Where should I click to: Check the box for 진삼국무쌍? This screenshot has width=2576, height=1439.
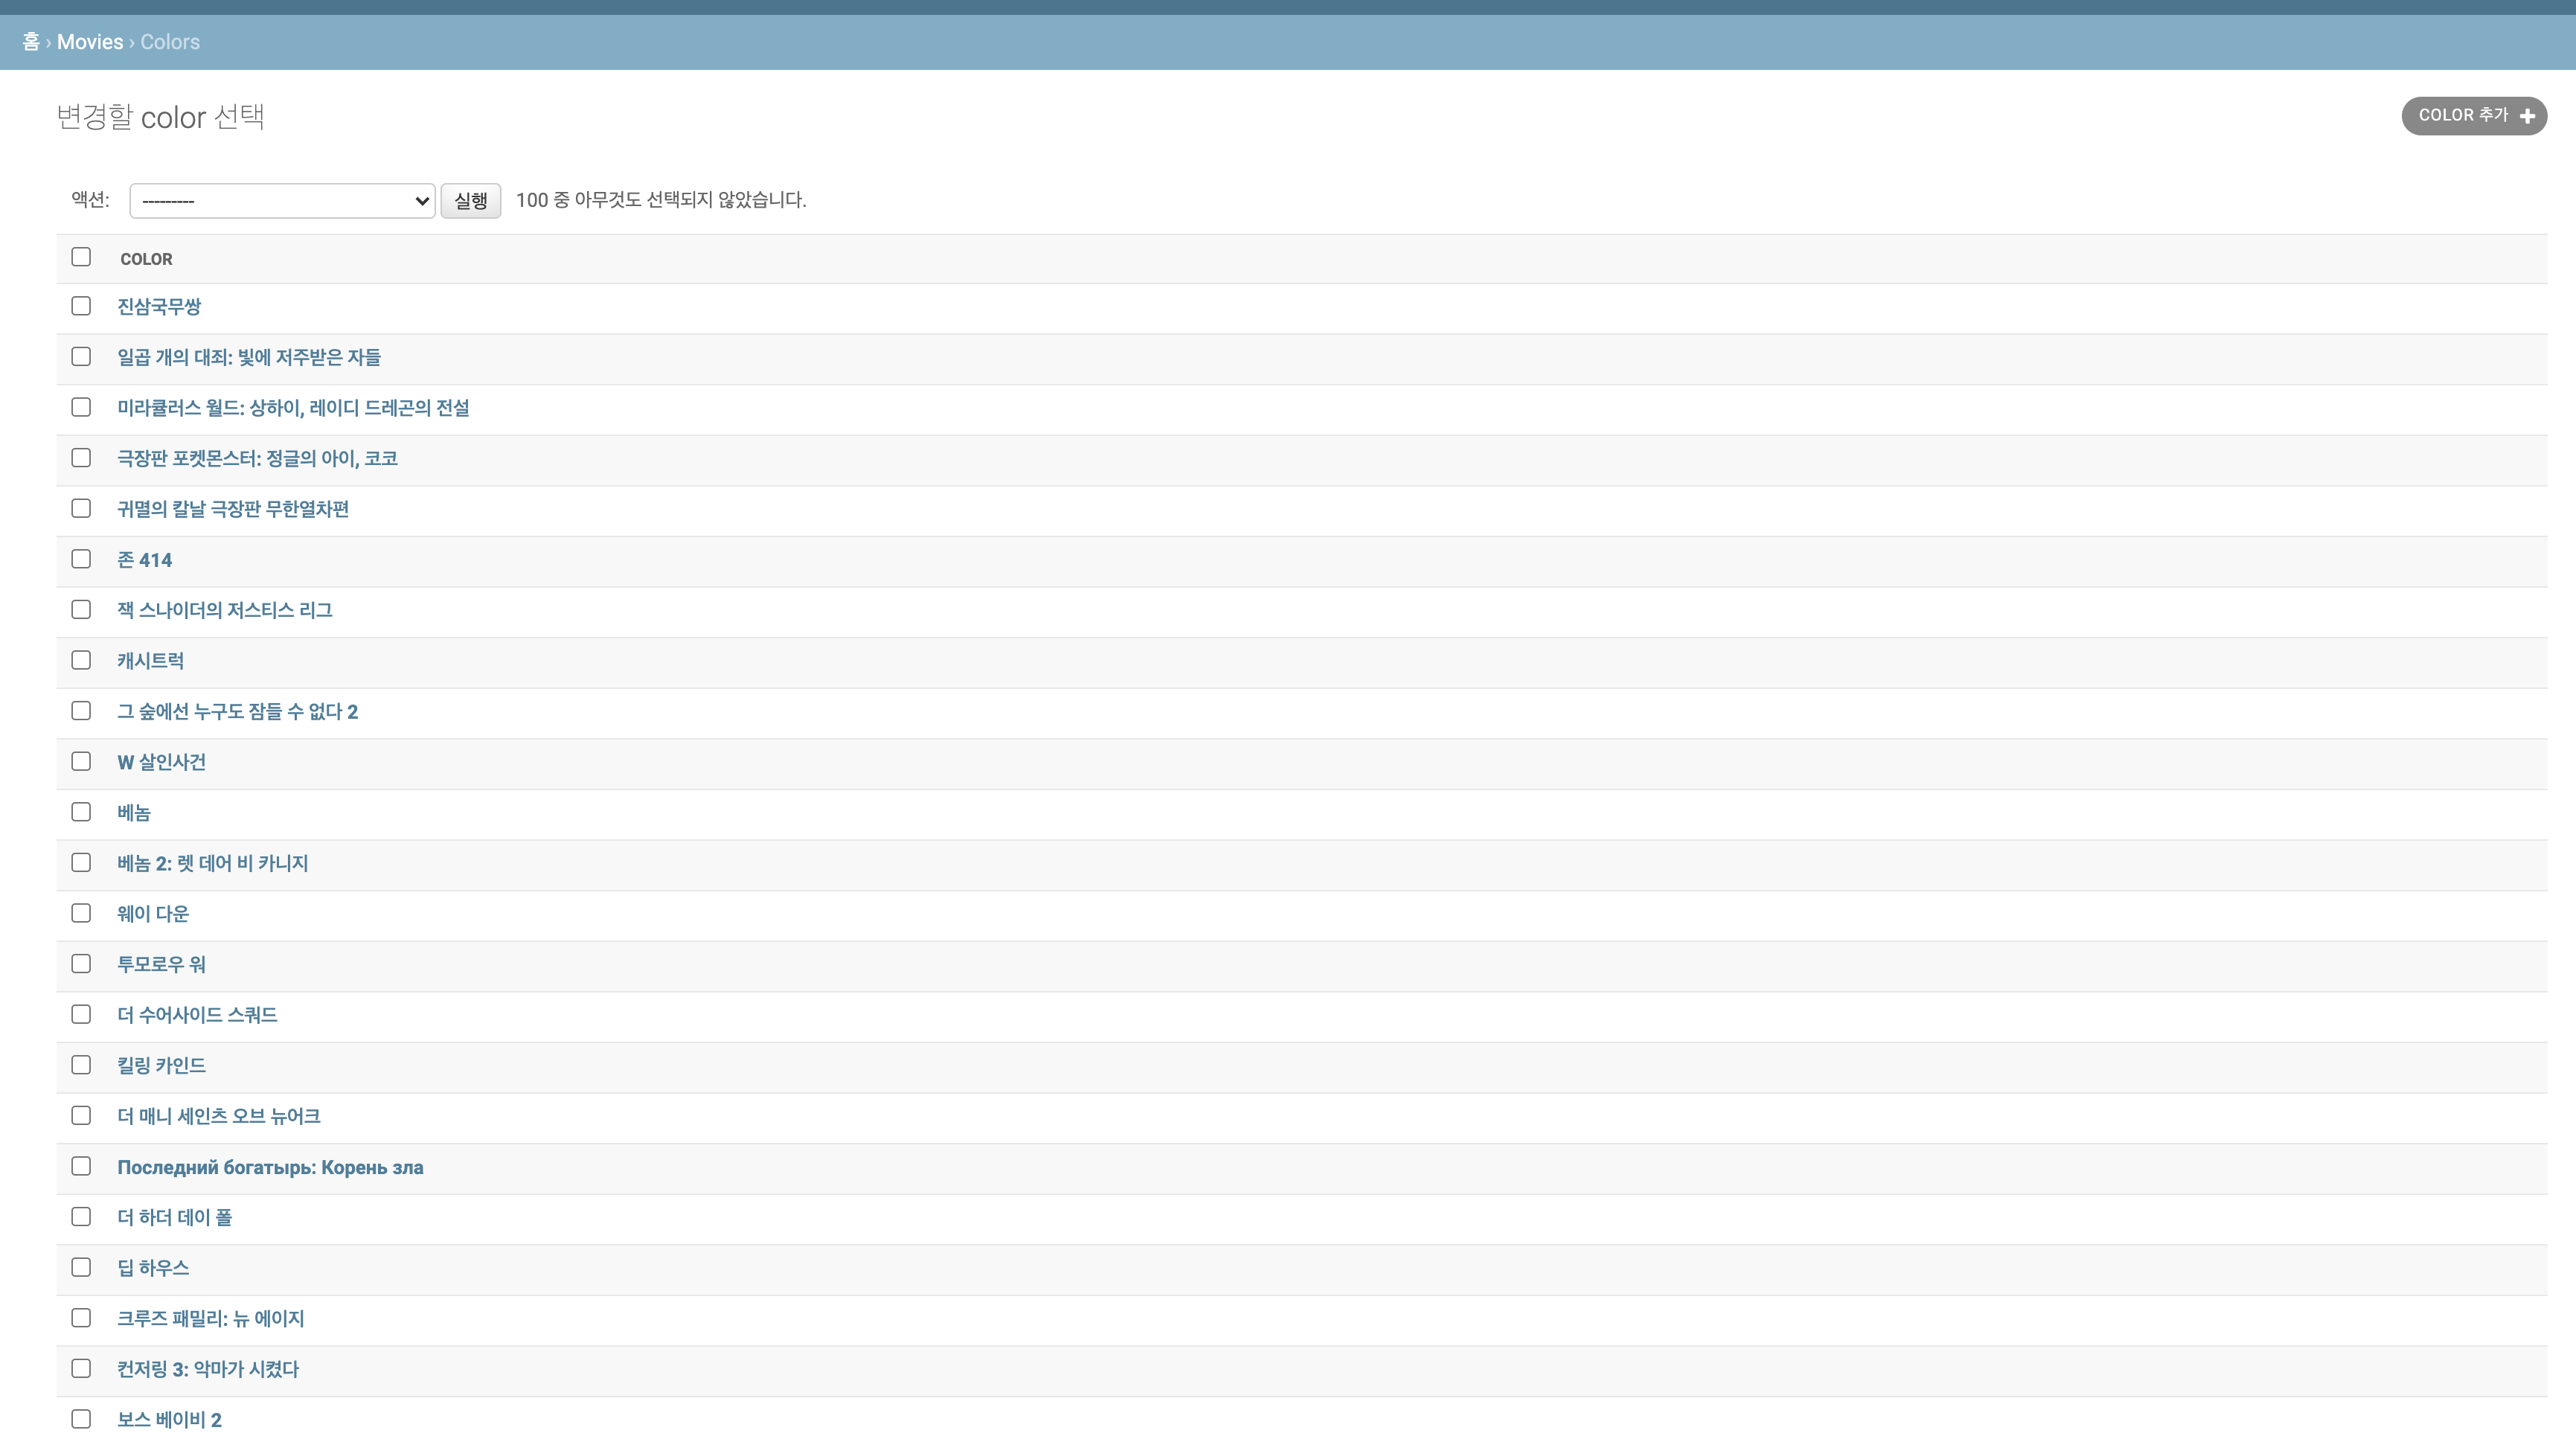pos(81,306)
